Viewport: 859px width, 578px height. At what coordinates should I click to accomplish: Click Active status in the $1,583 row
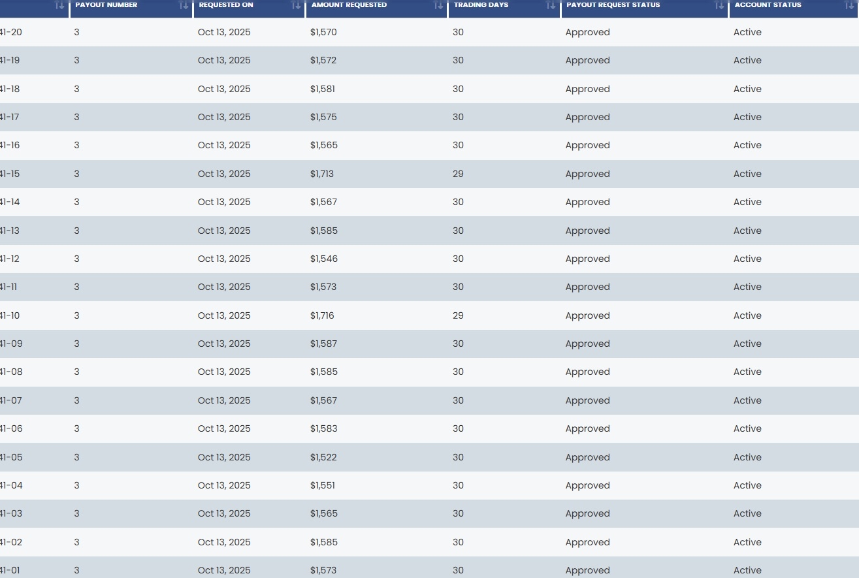click(747, 428)
